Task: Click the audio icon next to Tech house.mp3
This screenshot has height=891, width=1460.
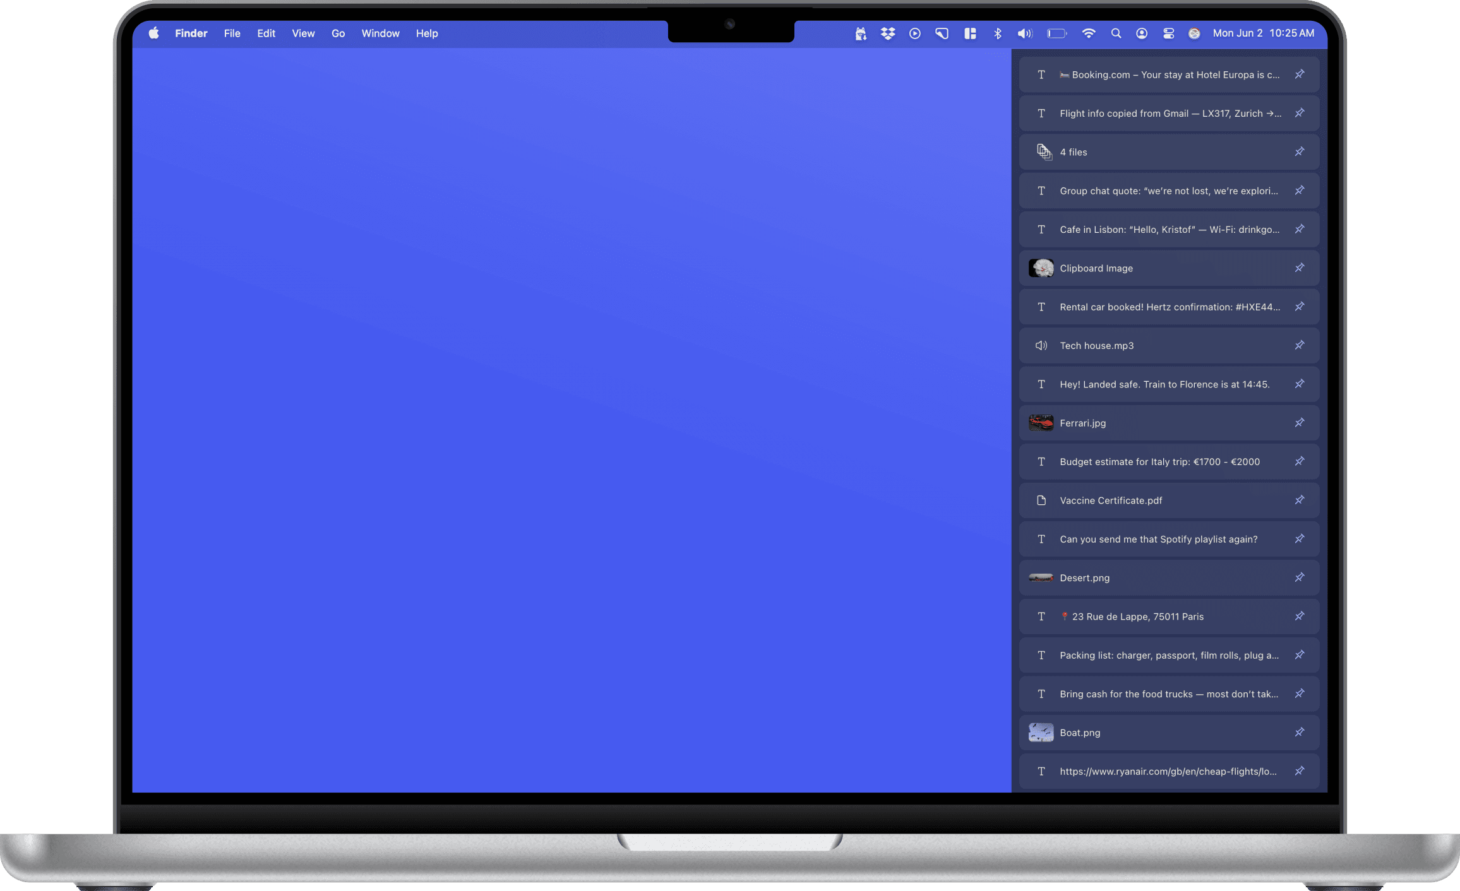Action: click(x=1041, y=345)
